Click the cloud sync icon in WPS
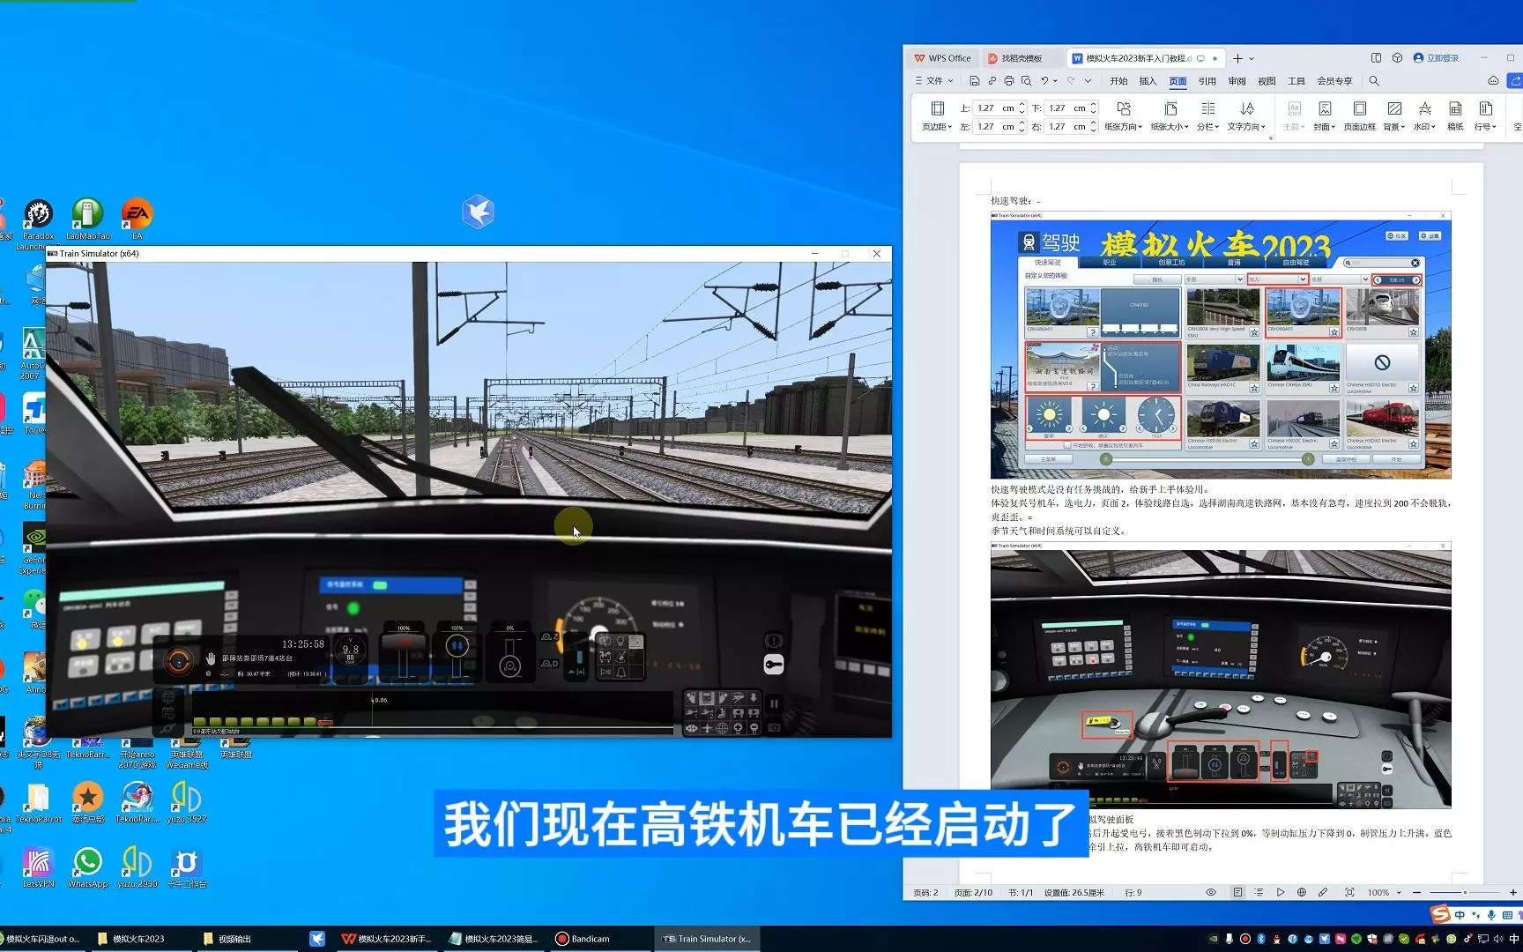The height and width of the screenshot is (952, 1523). 1493,81
